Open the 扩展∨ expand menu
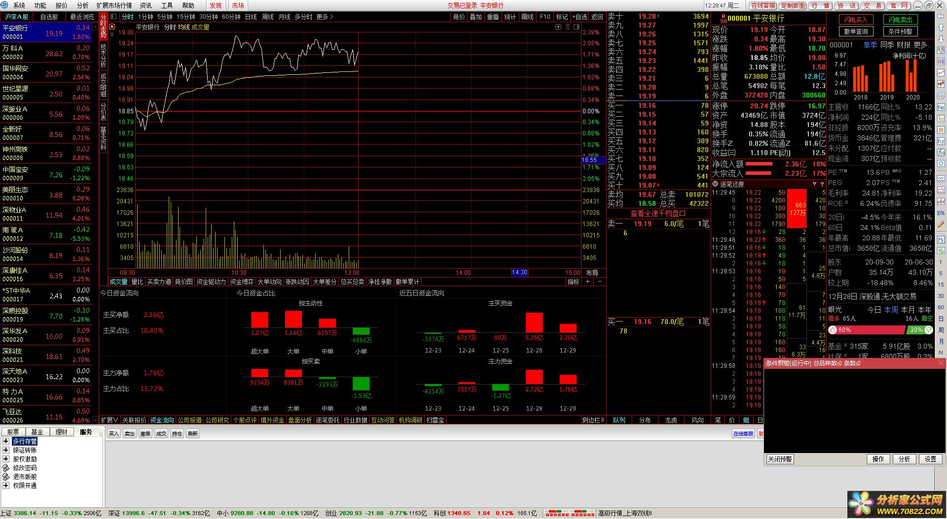 [109, 420]
